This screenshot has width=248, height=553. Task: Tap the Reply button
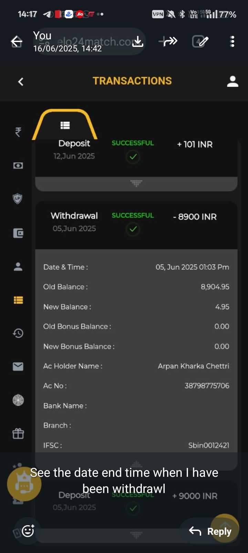click(x=211, y=531)
